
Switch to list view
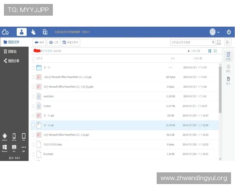[210, 51]
